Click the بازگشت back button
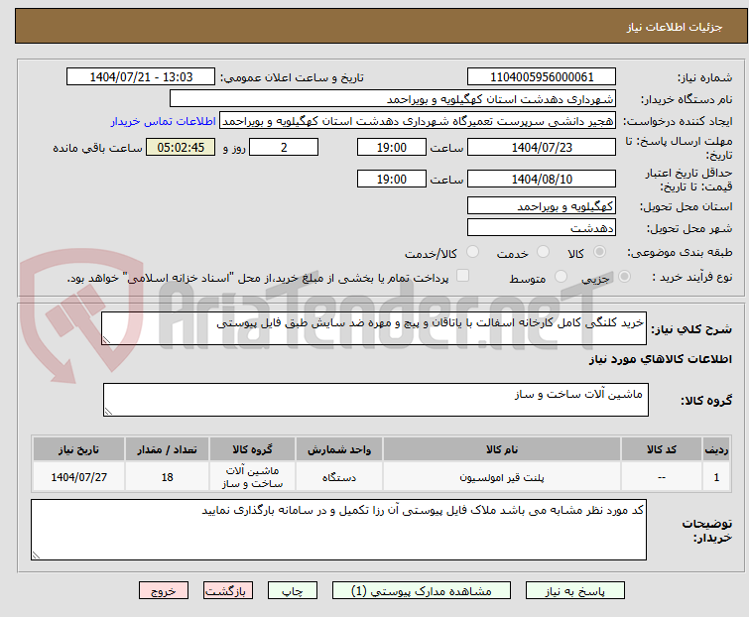Viewport: 749px width, 617px height. 228,591
